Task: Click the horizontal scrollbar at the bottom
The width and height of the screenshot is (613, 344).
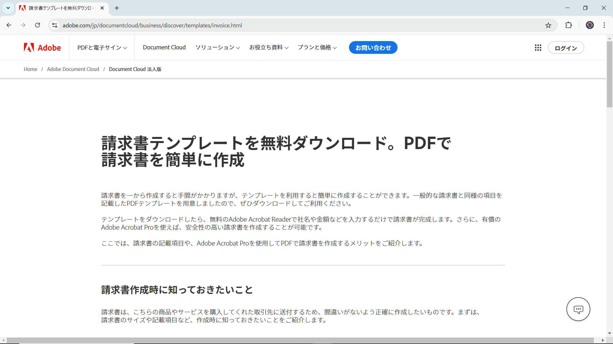Action: coord(300,340)
